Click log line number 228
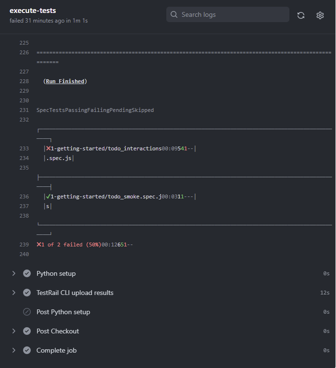This screenshot has width=336, height=368. click(24, 81)
